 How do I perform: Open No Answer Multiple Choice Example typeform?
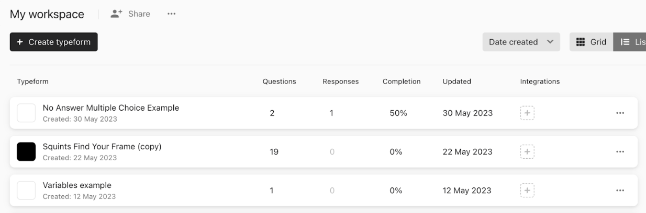click(x=111, y=108)
